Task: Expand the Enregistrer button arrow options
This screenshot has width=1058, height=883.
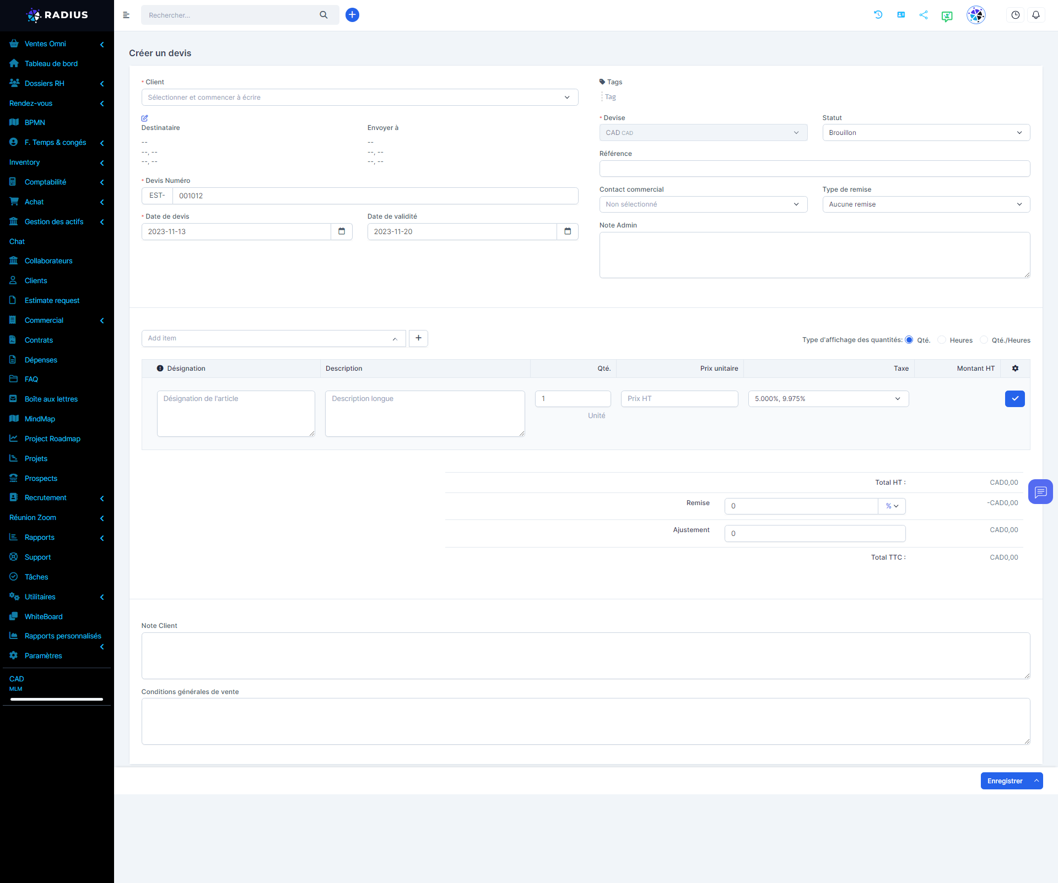Action: coord(1036,781)
